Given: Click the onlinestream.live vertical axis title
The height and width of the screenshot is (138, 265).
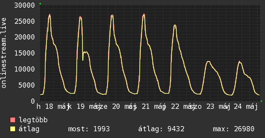Looking at the screenshot, I should coord(4,53).
